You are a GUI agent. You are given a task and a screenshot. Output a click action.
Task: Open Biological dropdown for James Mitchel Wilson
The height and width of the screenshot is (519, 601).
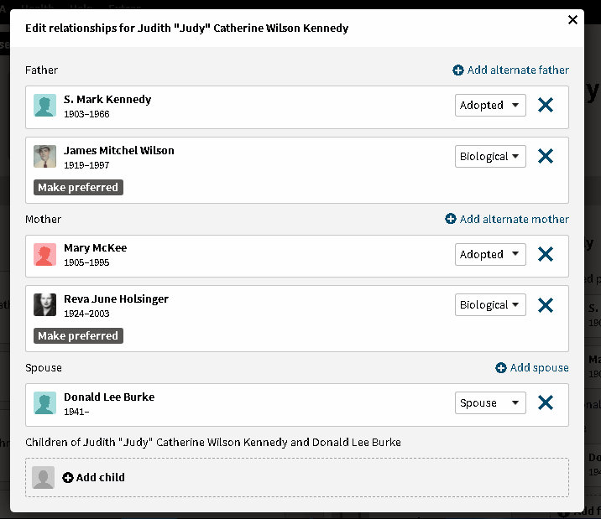click(490, 157)
